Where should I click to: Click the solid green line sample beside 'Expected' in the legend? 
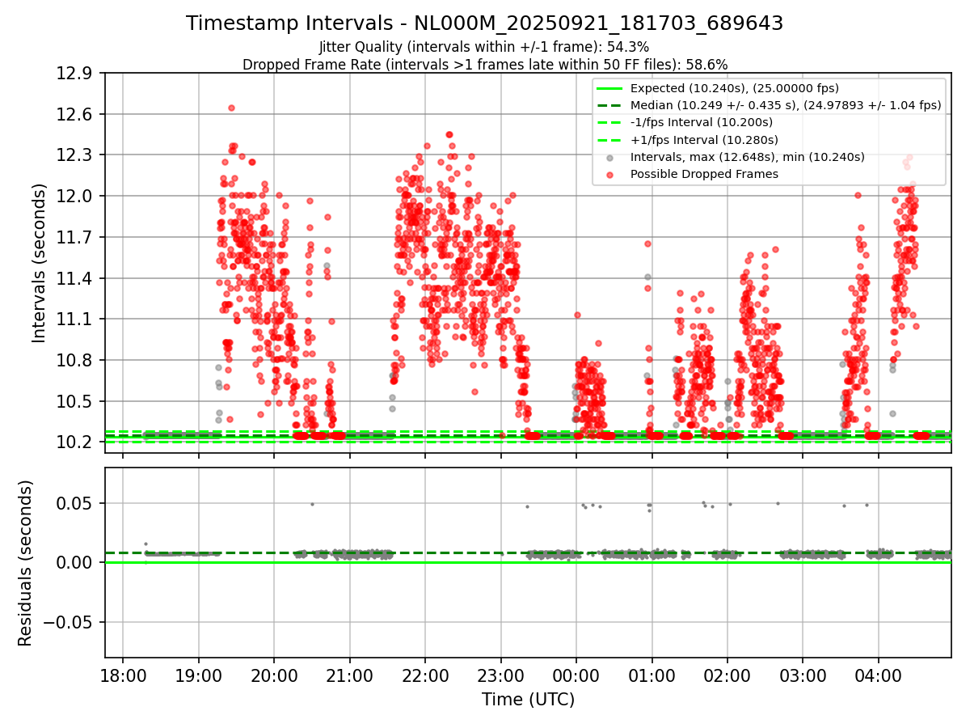609,88
